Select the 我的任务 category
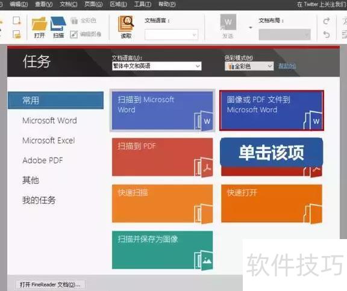Image resolution: width=347 pixels, height=291 pixels. pos(39,200)
